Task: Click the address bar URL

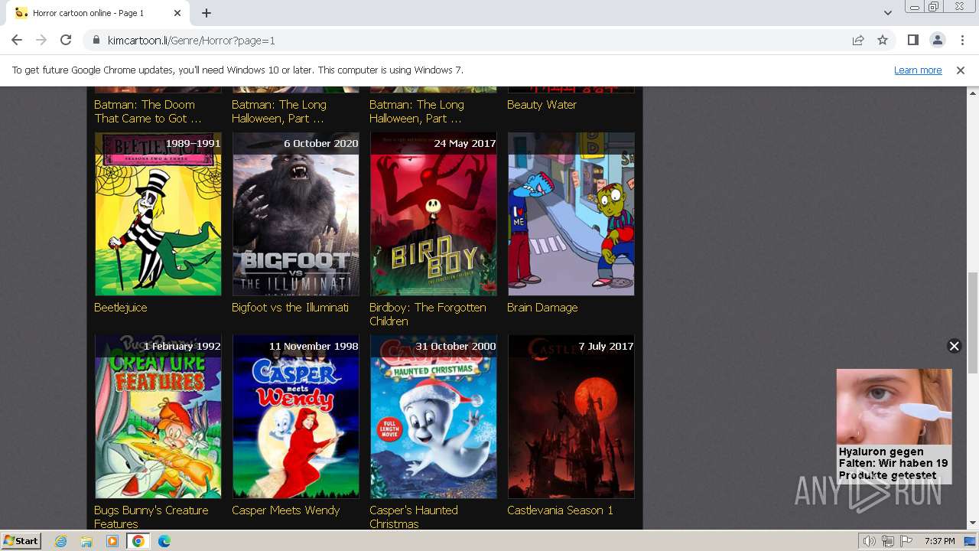Action: [x=191, y=40]
